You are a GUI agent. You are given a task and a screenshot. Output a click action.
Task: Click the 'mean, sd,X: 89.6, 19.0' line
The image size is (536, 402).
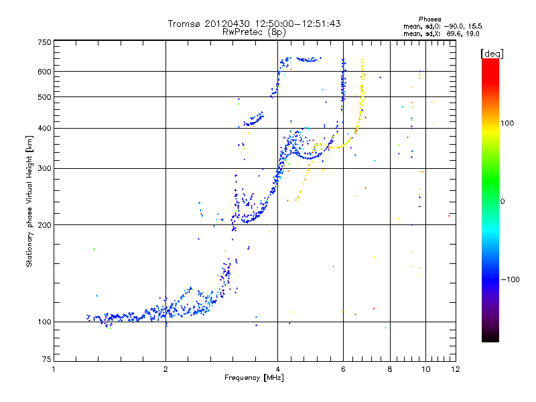pos(442,34)
